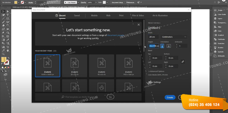The width and height of the screenshot is (228, 113).
Task: Reset to default fill and stroke
Action: pyautogui.click(x=2, y=64)
